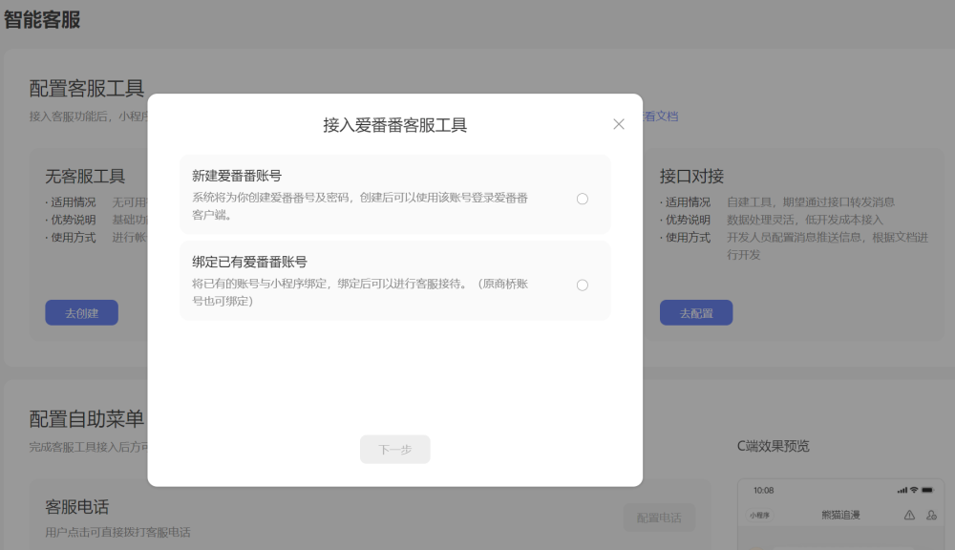955x550 pixels.
Task: Click the 熊猫追漫 title in phone preview
Action: [x=840, y=515]
